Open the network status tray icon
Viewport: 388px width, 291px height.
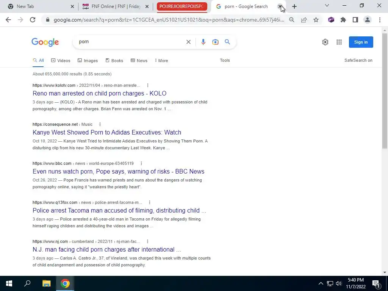coord(330,283)
